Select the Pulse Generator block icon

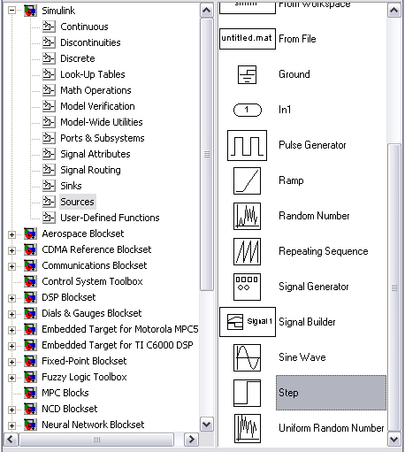click(x=247, y=145)
